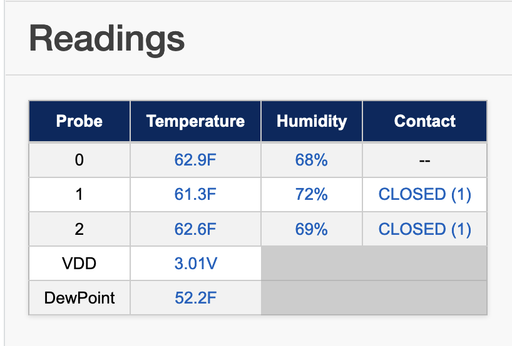Click the Humidity column header
Viewport: 512px width, 346px height.
311,121
